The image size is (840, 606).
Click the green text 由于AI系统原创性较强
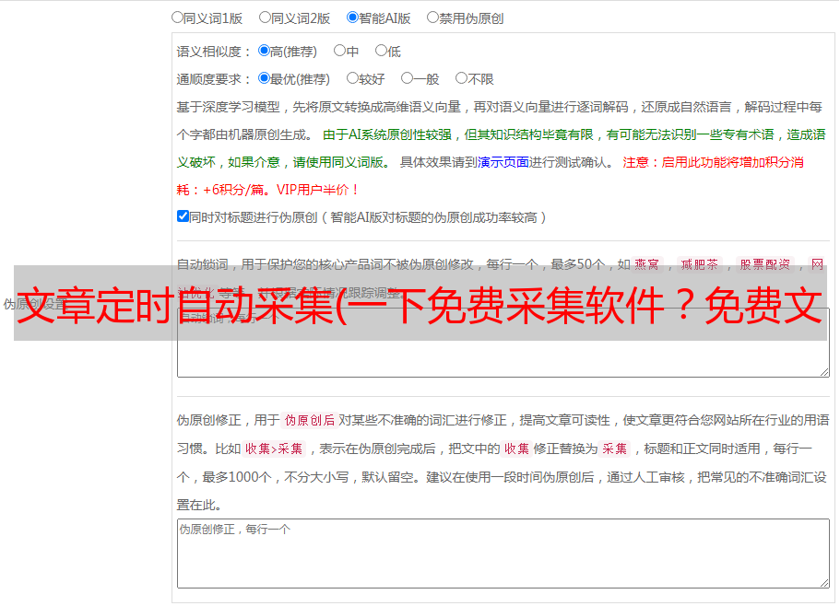tap(386, 134)
